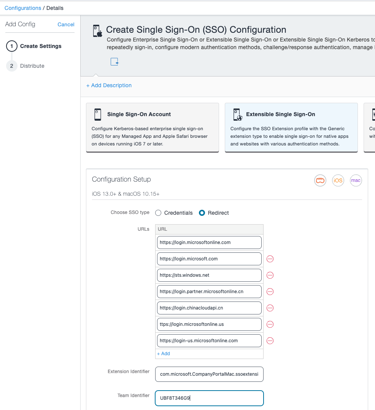
Task: Click the Add link to insert a new URL
Action: point(163,354)
